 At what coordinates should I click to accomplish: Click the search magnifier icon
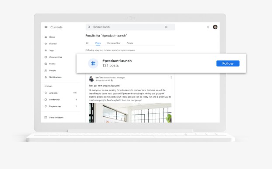point(89,27)
